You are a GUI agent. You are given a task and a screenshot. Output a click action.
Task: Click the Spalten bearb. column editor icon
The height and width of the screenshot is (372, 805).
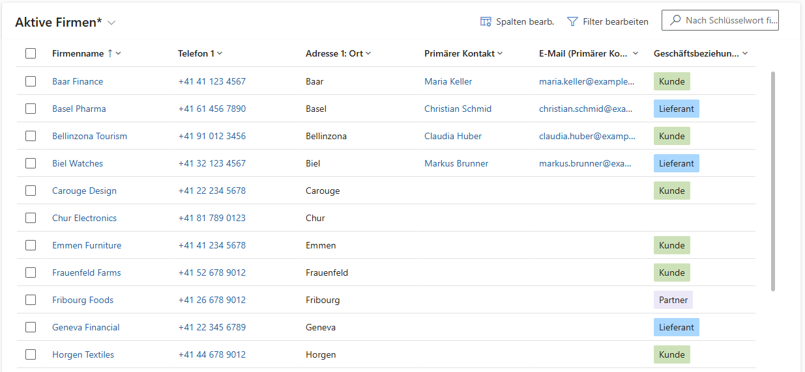pos(486,21)
